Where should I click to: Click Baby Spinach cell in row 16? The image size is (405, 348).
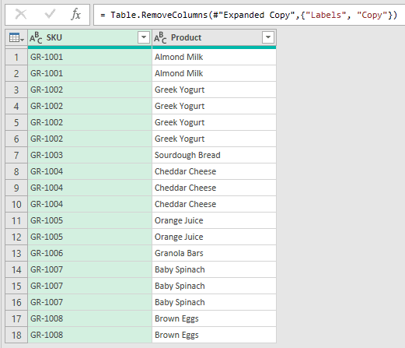pos(214,302)
